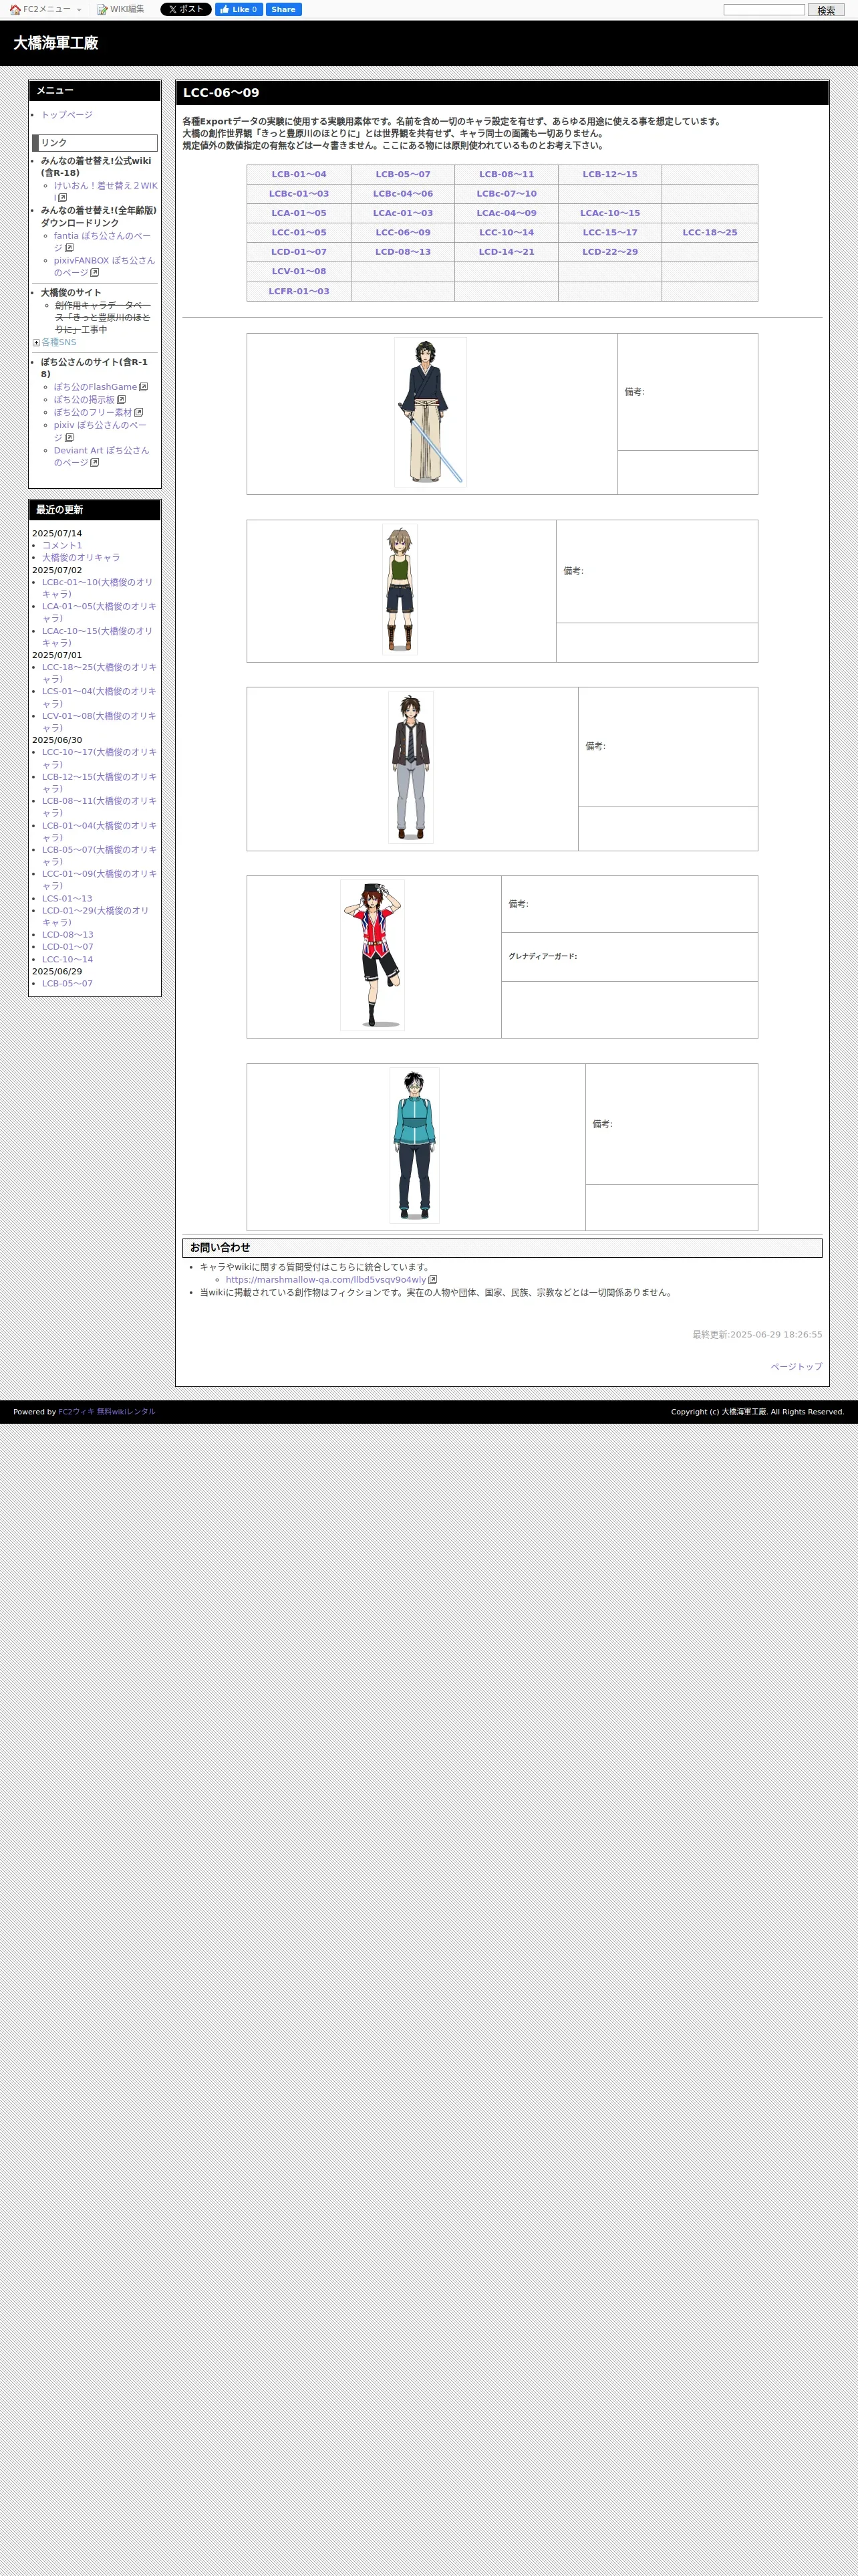The width and height of the screenshot is (858, 2576).
Task: Open LCB-05〜07 under 2025/06/29
Action: pos(67,984)
